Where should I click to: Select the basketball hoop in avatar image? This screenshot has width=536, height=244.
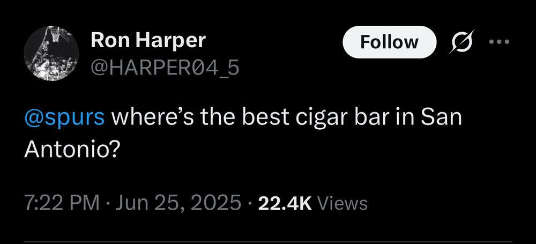pos(55,34)
